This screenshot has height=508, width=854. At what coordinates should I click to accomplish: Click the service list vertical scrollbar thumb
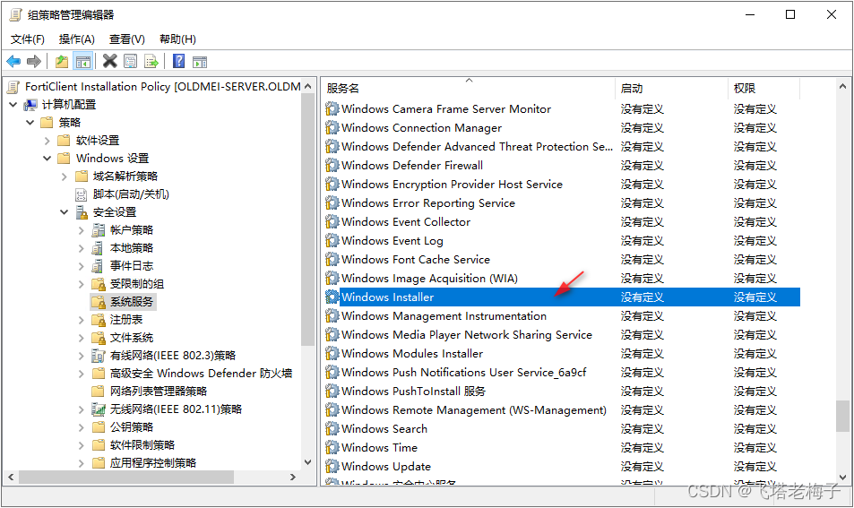[x=842, y=416]
